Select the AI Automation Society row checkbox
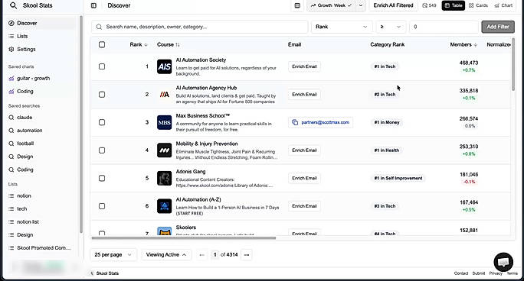Screen dimensions: 524x281 pyautogui.click(x=102, y=66)
